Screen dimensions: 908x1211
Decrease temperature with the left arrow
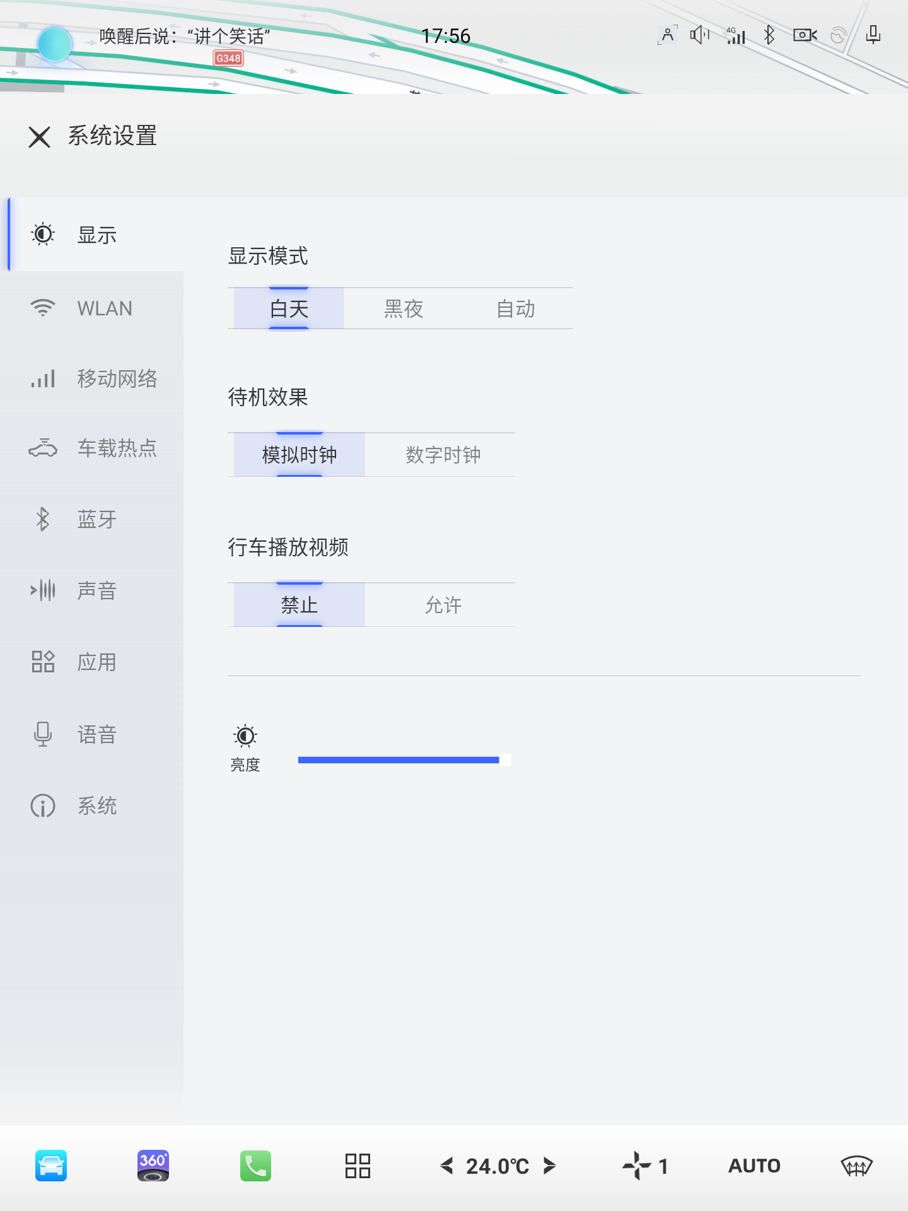point(447,1166)
